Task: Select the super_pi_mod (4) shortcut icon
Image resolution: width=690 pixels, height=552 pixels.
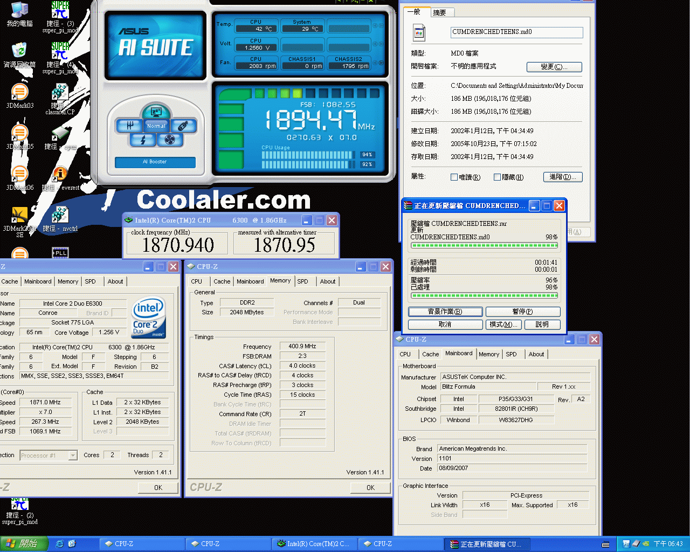Action: pos(60,58)
